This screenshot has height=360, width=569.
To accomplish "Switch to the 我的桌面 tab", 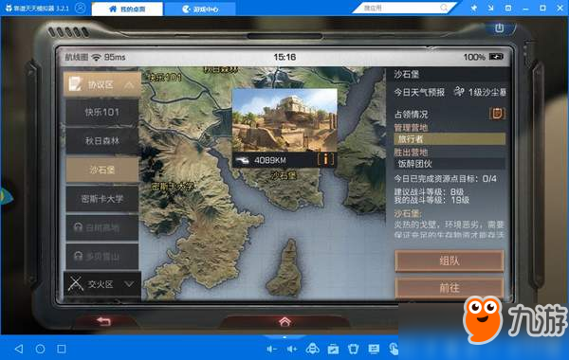I will tap(127, 9).
